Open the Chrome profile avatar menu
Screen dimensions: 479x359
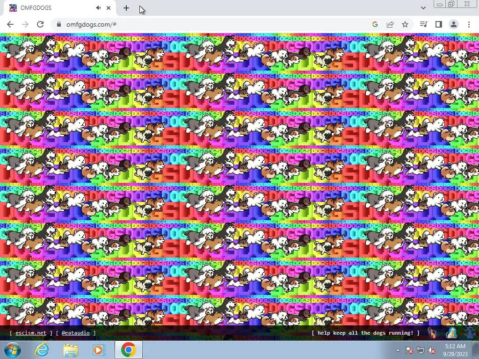pos(454,24)
